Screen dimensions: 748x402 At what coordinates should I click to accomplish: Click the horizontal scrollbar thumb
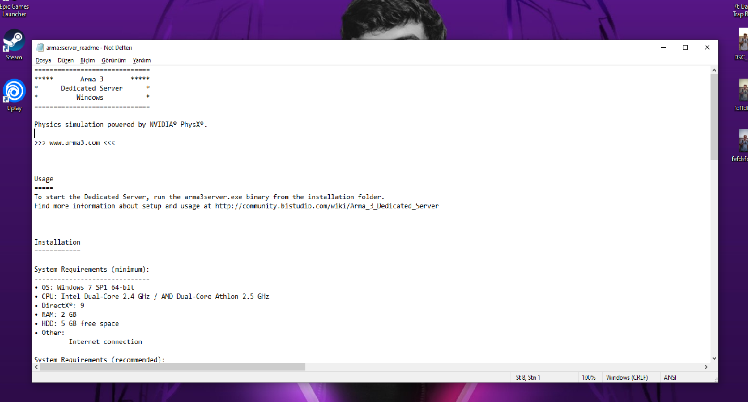click(173, 367)
